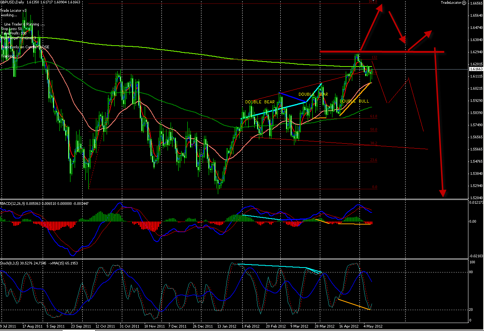Click the 'Tracking:' comment line

pyautogui.click(x=8, y=56)
